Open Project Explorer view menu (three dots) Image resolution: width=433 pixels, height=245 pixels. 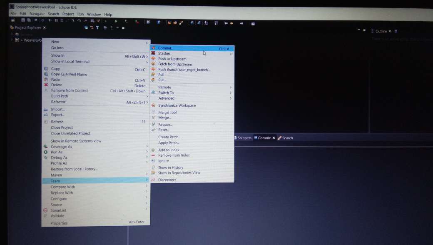(x=112, y=27)
